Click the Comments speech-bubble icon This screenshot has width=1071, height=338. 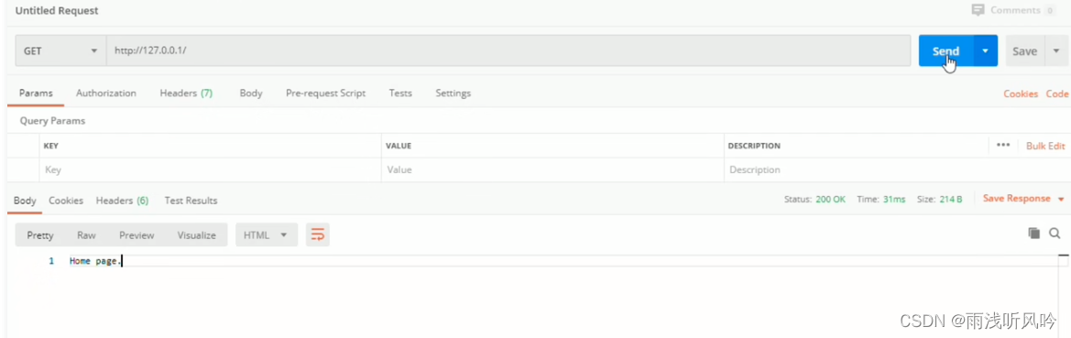click(978, 10)
